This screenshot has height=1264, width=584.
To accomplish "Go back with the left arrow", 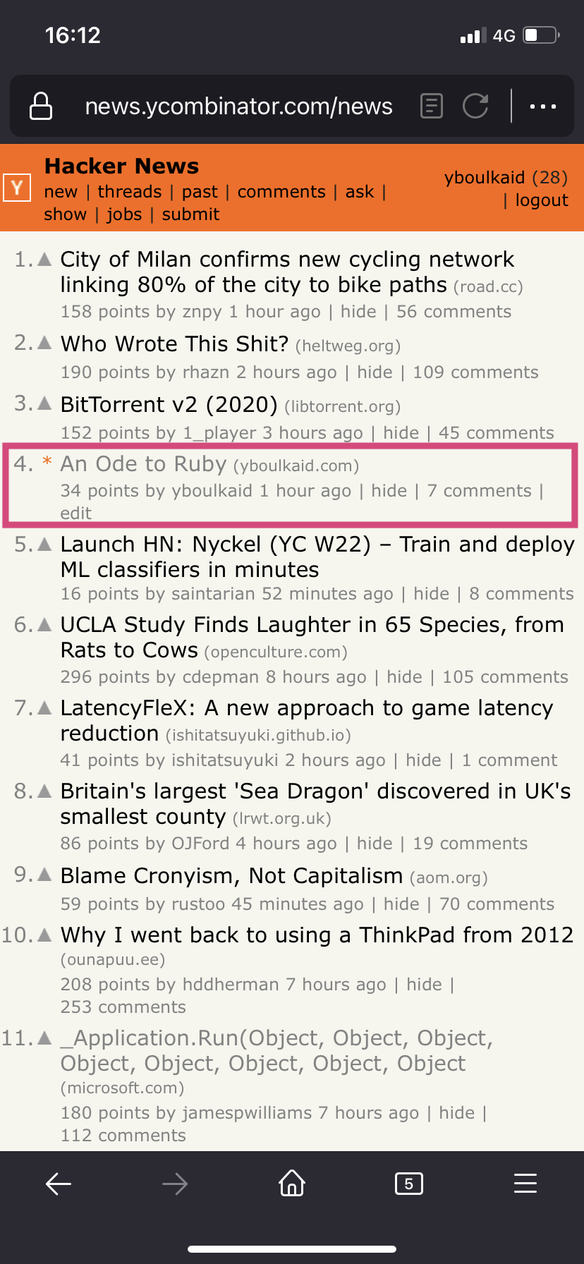I will point(59,1184).
